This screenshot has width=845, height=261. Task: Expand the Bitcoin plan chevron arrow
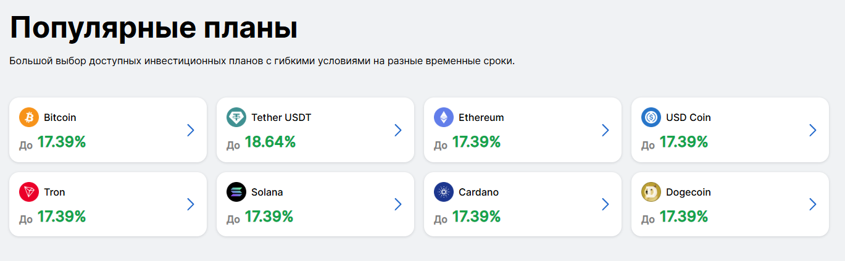click(191, 130)
